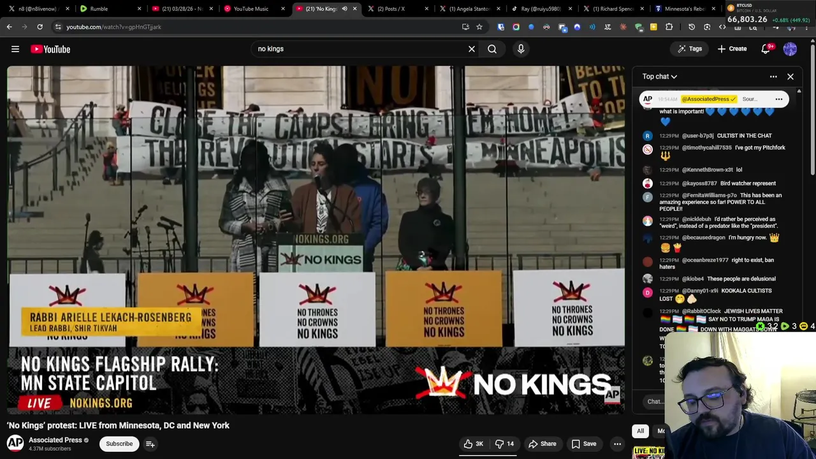The image size is (816, 459).
Task: View site information icon in address bar
Action: 58,27
